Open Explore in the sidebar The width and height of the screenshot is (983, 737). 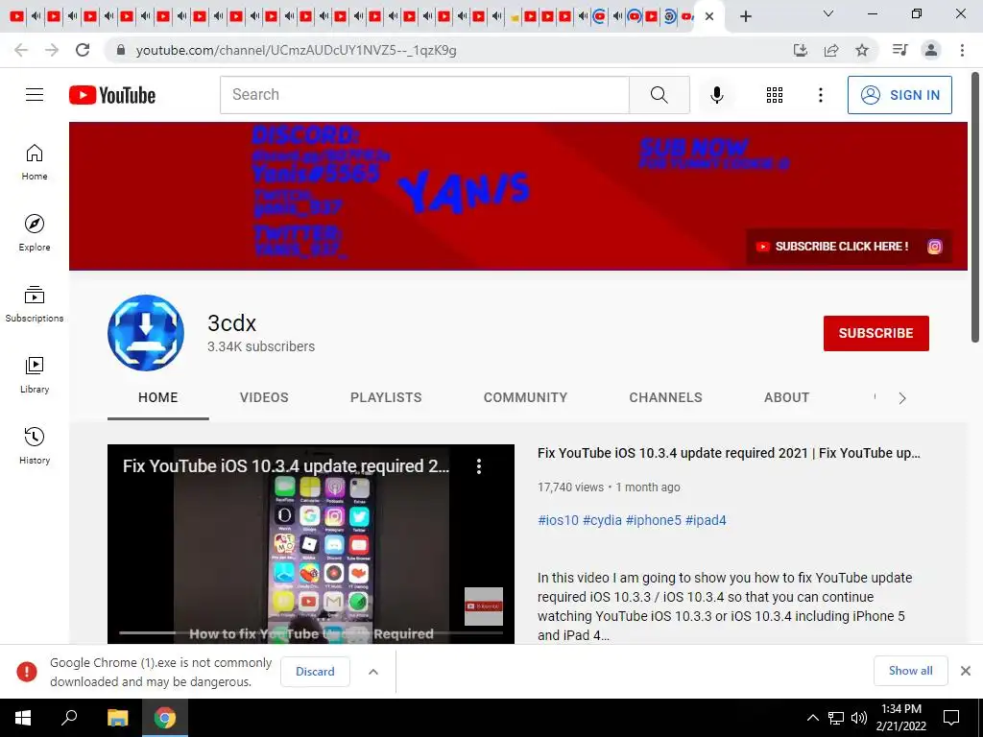click(35, 233)
